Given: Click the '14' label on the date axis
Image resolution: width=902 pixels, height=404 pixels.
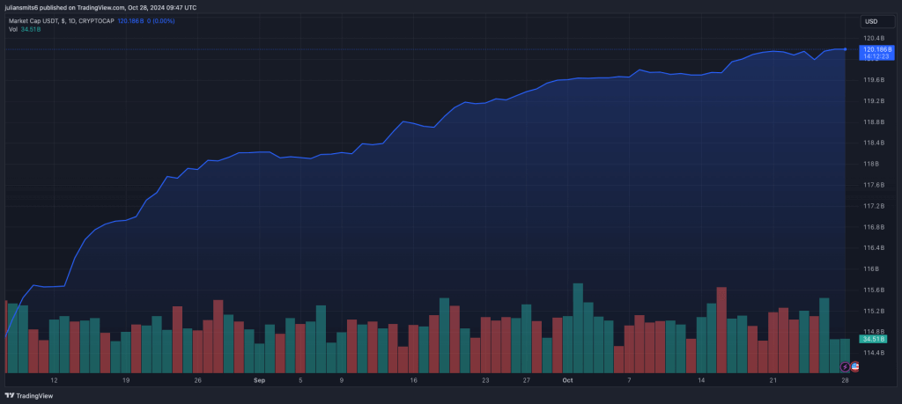Looking at the screenshot, I should pos(701,380).
